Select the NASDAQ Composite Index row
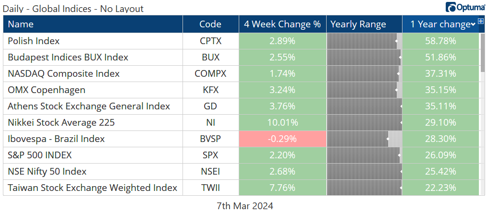Viewport: 488px width, 213px height. click(64, 74)
